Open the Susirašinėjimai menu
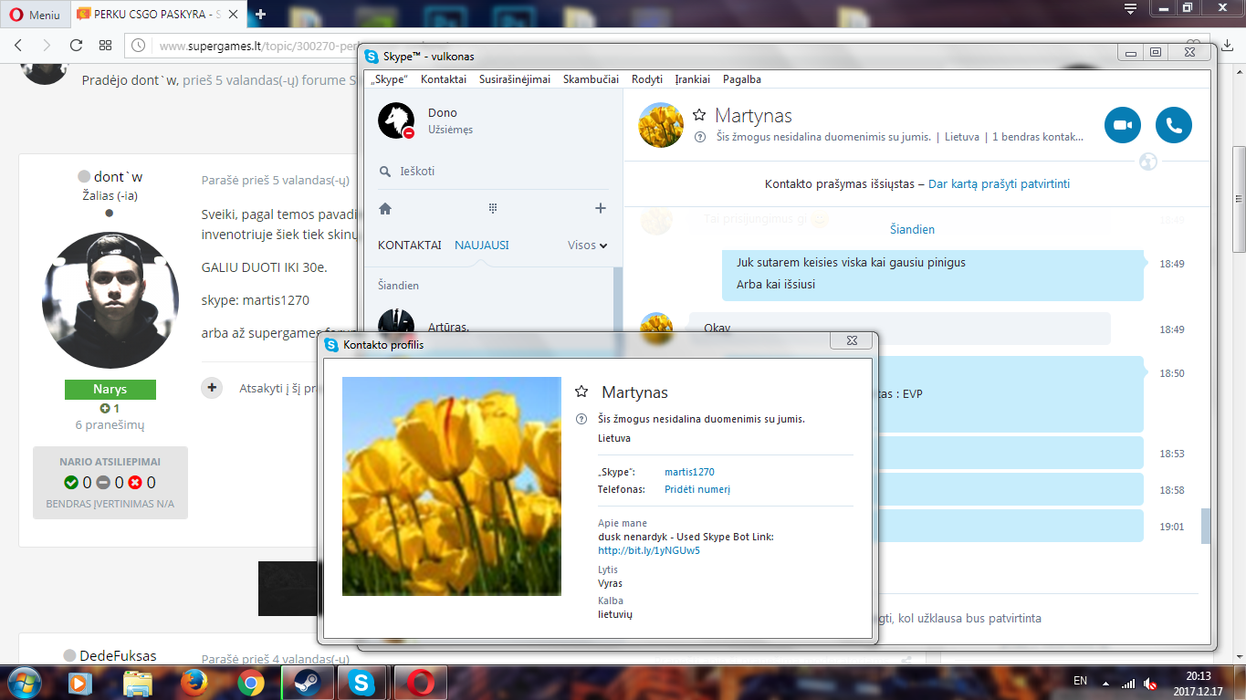Viewport: 1246px width, 700px height. tap(515, 79)
